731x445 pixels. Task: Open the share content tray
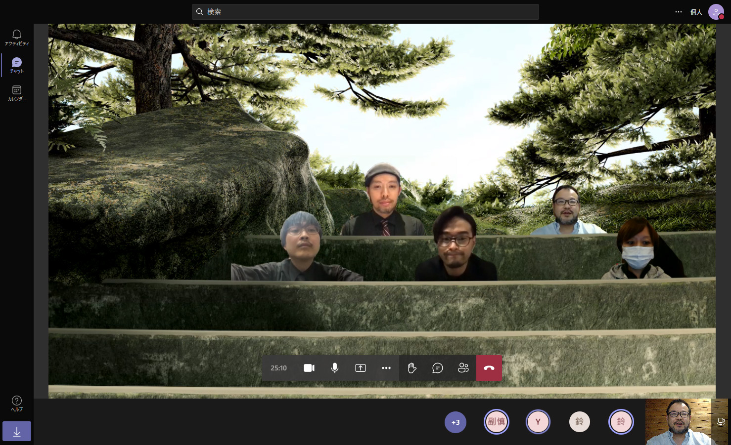[x=361, y=368]
